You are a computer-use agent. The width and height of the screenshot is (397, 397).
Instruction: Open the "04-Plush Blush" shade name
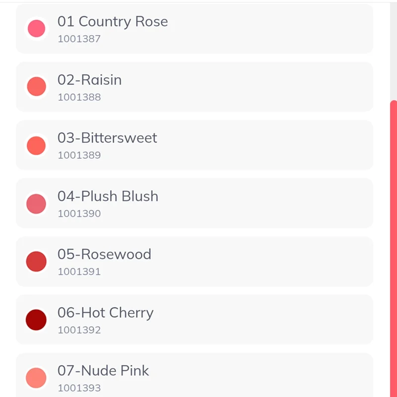pyautogui.click(x=108, y=197)
